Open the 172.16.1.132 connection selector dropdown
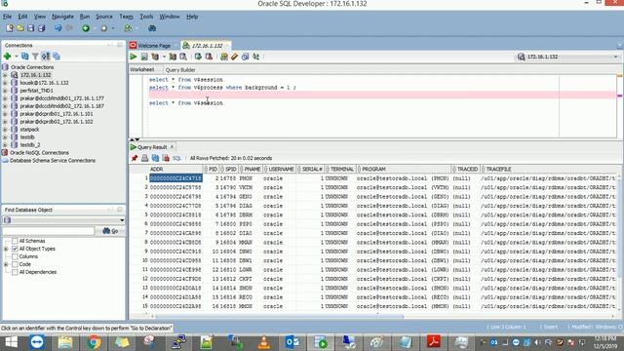The width and height of the screenshot is (624, 351). tap(615, 57)
